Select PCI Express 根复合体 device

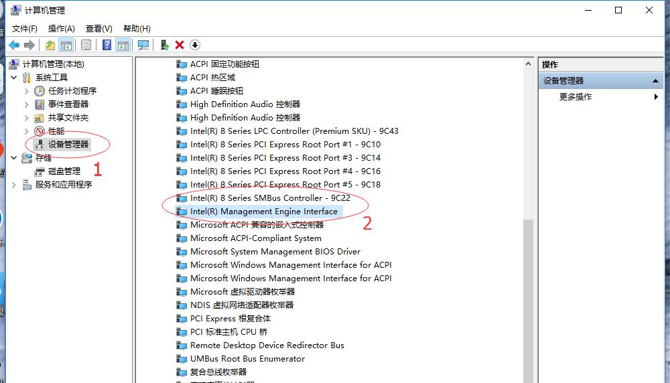click(230, 319)
